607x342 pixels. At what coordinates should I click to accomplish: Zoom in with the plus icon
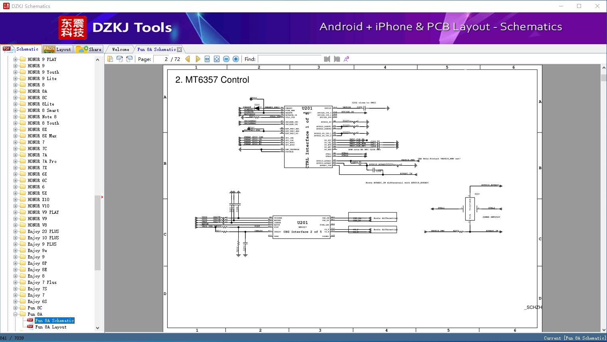click(x=236, y=59)
